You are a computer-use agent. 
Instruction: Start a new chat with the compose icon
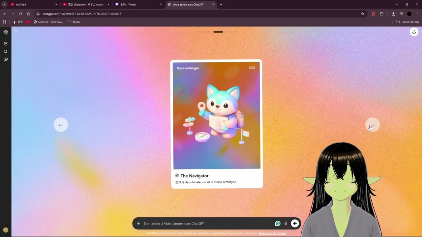[6, 43]
